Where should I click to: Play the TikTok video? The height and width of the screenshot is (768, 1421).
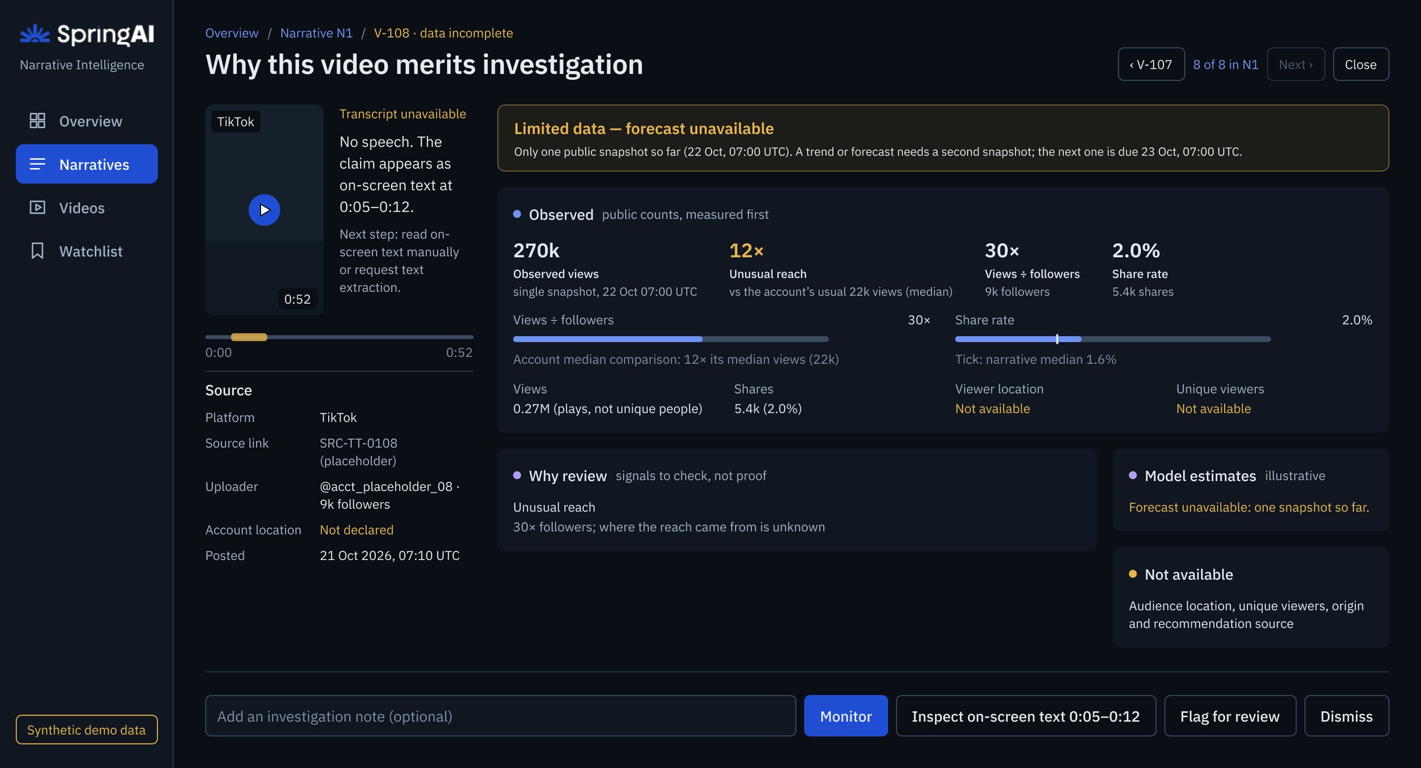click(x=264, y=210)
